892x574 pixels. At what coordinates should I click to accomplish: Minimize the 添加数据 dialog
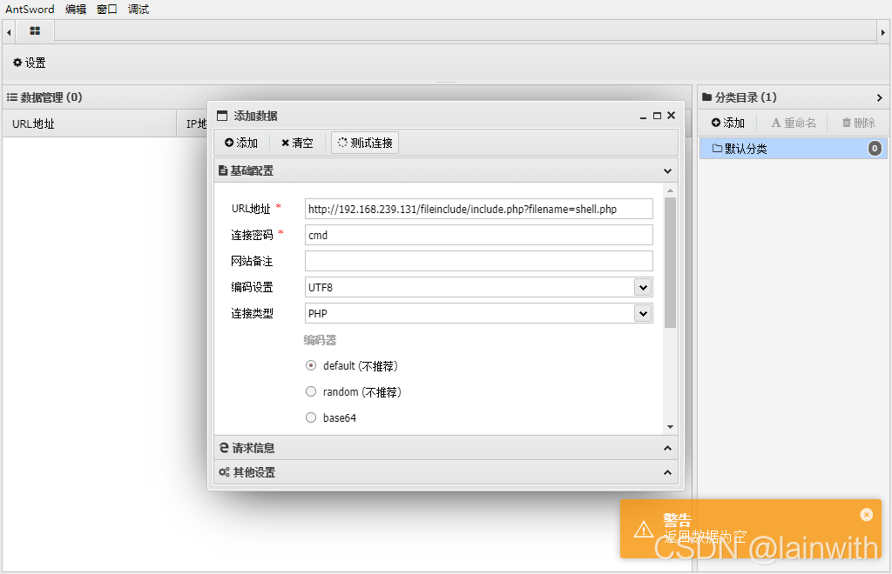[x=643, y=116]
